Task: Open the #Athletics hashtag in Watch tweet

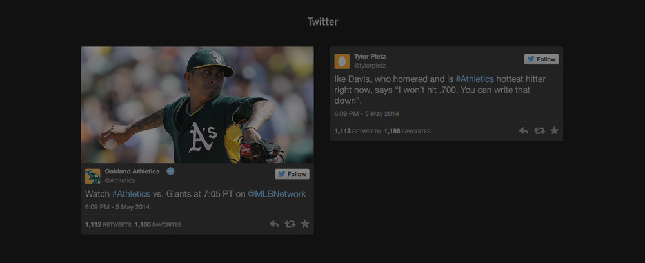Action: click(x=131, y=194)
